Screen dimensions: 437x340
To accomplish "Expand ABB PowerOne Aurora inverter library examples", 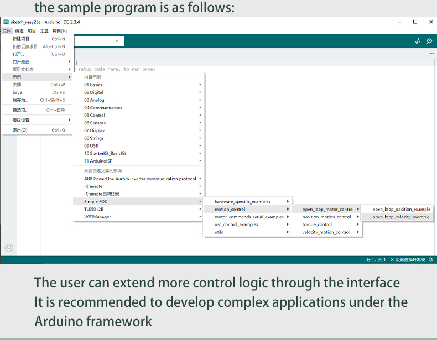I will (x=138, y=179).
